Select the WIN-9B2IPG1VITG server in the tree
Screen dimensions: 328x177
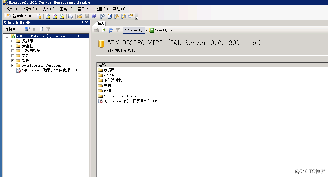click(x=53, y=36)
